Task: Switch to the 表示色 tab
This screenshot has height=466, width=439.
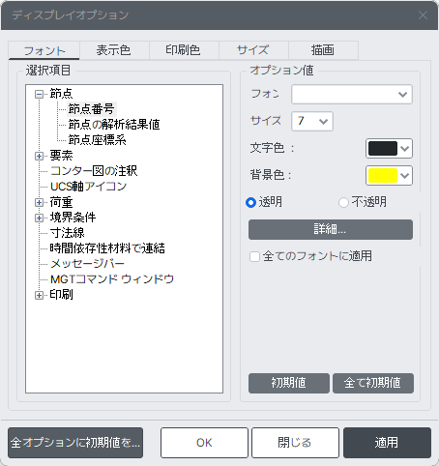Action: point(114,50)
